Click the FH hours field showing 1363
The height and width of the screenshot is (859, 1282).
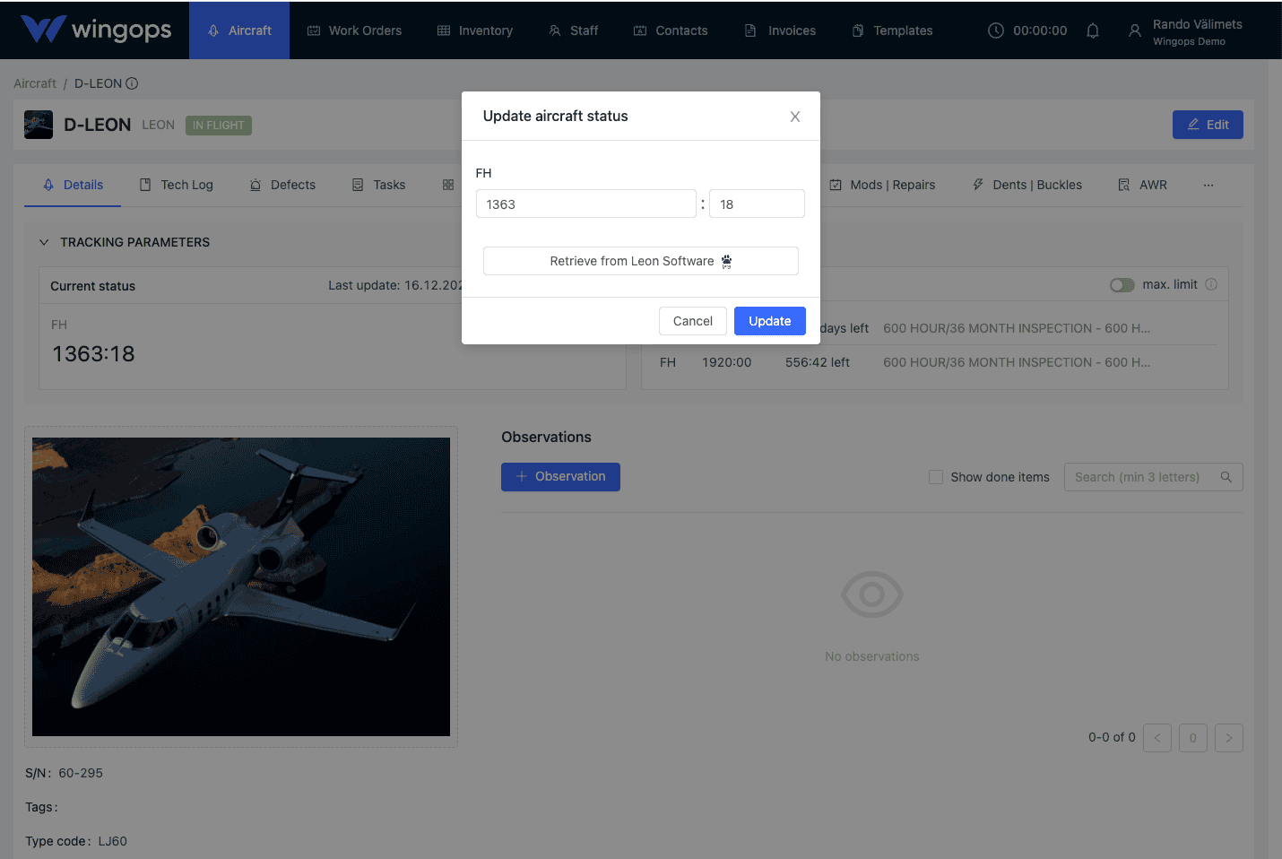click(585, 204)
